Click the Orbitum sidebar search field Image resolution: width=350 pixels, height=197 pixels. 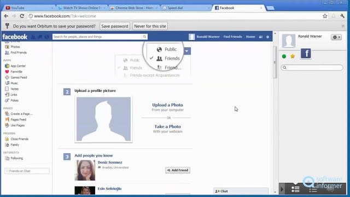(312, 67)
